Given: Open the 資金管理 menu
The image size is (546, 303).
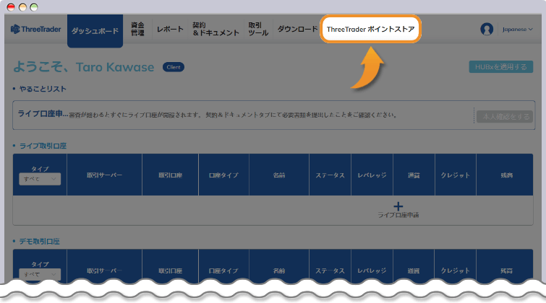Looking at the screenshot, I should 137,29.
